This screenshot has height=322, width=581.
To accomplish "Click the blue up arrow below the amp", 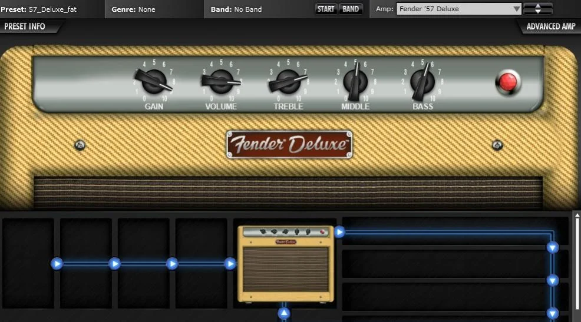I will click(x=284, y=313).
